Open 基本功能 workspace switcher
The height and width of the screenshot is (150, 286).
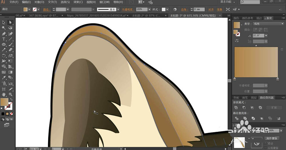pos(228,2)
